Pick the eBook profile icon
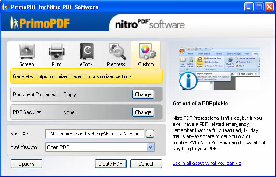276x177 pixels. pyautogui.click(x=86, y=52)
